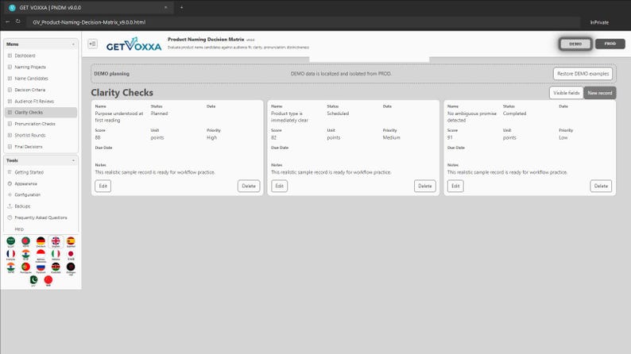Click the 'Scheduled' status value
This screenshot has width=631, height=354.
[x=338, y=114]
